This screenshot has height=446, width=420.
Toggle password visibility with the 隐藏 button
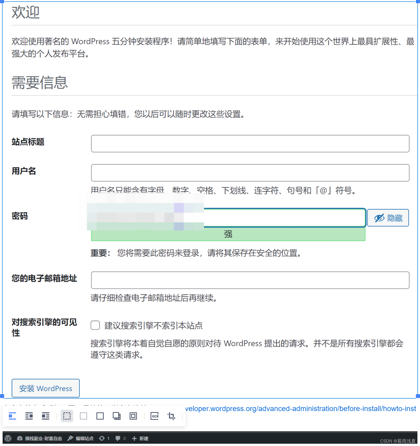(x=388, y=218)
